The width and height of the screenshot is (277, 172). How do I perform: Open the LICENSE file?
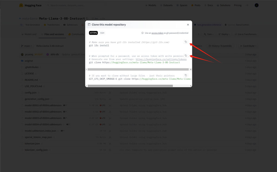[x=29, y=74]
